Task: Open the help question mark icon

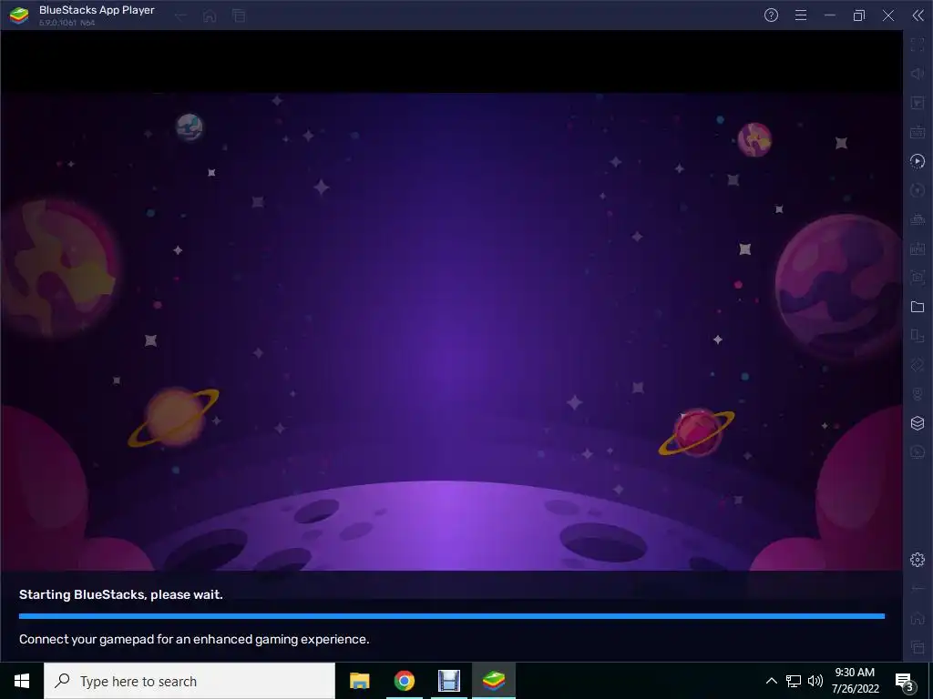Action: click(x=771, y=15)
